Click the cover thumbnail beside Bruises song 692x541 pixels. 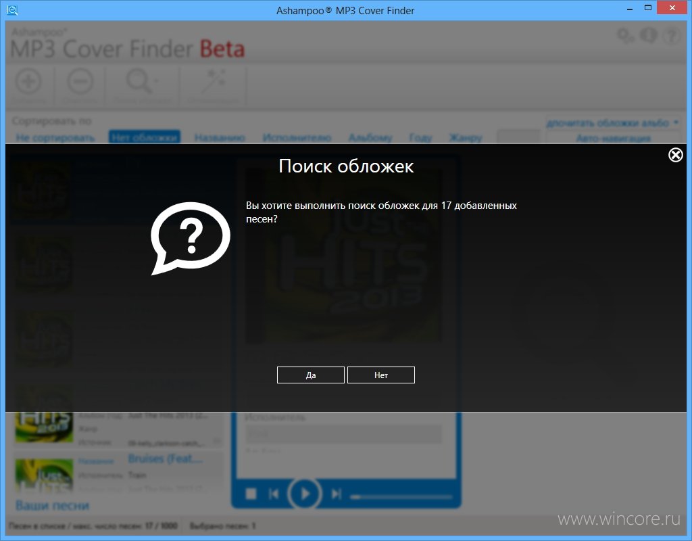[44, 475]
